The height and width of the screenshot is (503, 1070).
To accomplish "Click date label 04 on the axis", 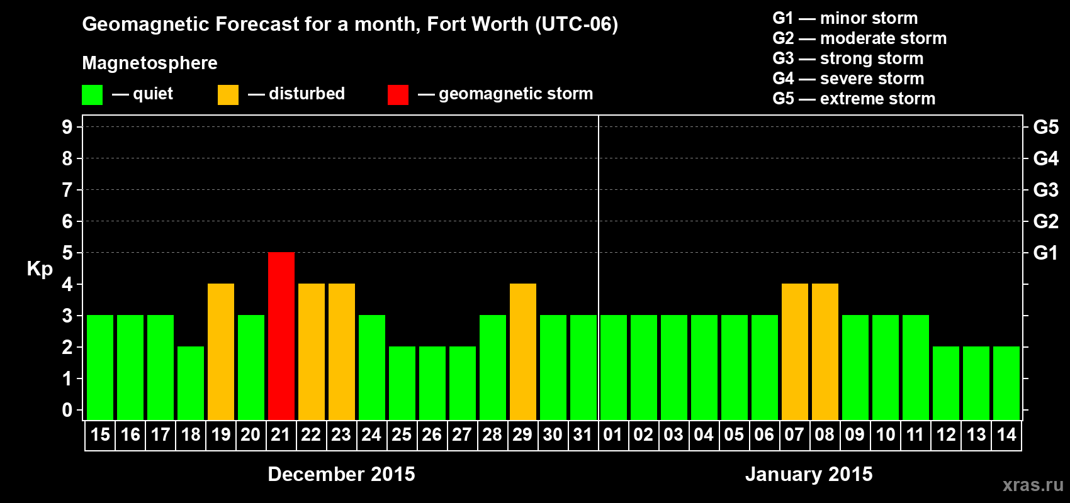I will click(x=704, y=435).
